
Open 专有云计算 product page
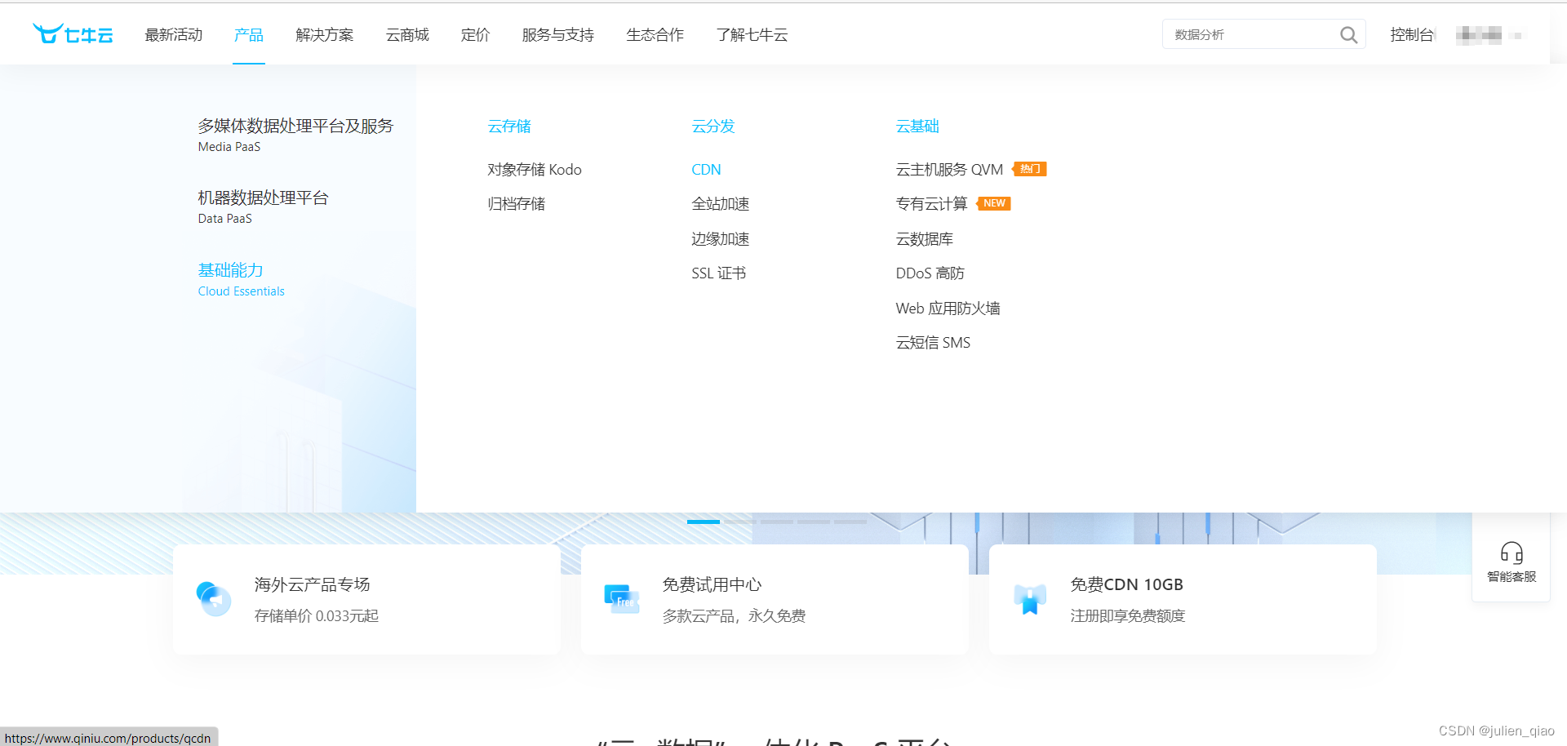coord(931,203)
